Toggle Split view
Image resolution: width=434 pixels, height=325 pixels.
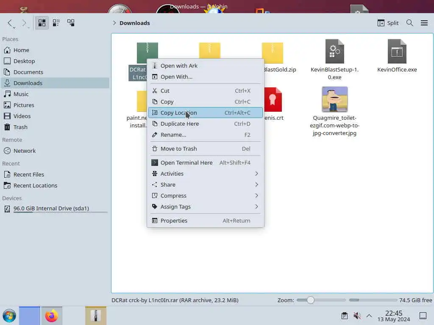point(388,23)
